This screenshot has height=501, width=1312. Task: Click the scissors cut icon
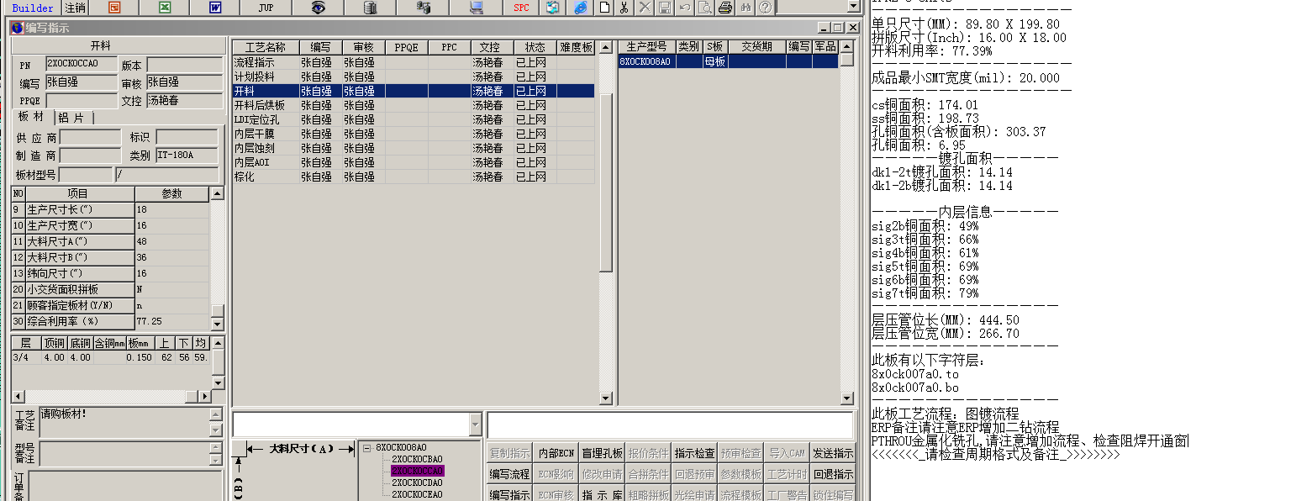[624, 8]
